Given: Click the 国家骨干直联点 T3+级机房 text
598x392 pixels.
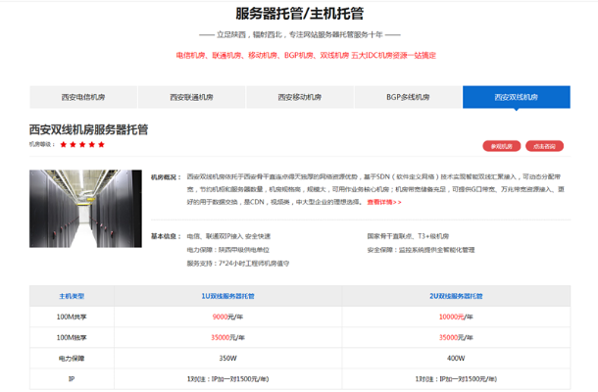Looking at the screenshot, I should (408, 236).
